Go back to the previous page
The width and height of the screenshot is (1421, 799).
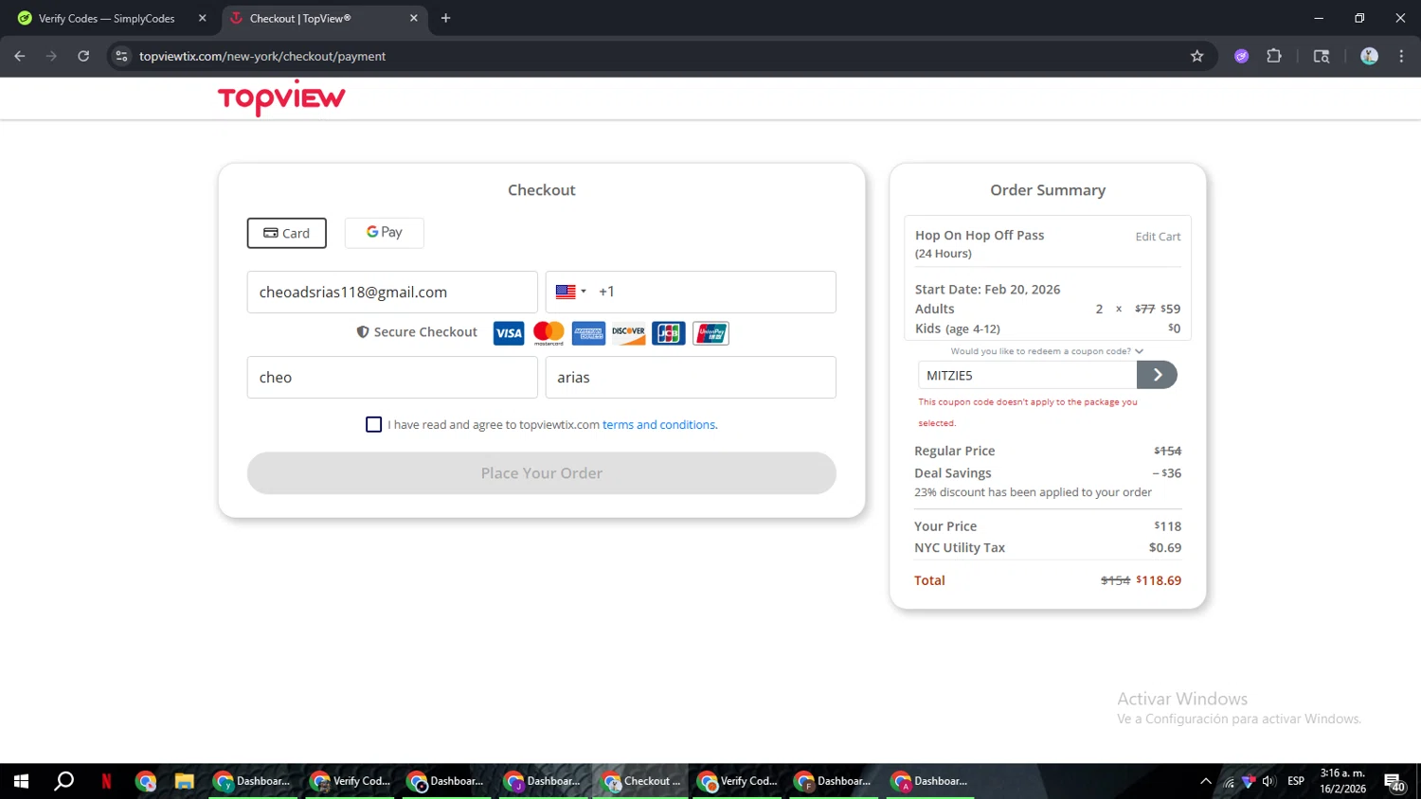(20, 56)
